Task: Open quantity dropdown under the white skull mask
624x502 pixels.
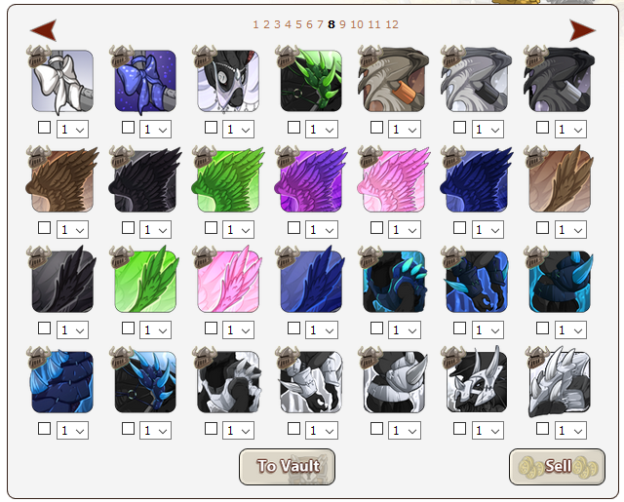Action: click(487, 431)
